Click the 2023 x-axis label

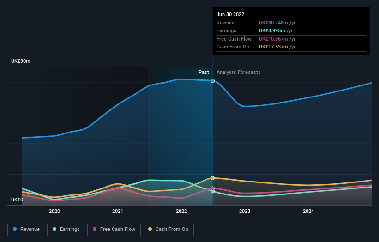[x=245, y=212]
